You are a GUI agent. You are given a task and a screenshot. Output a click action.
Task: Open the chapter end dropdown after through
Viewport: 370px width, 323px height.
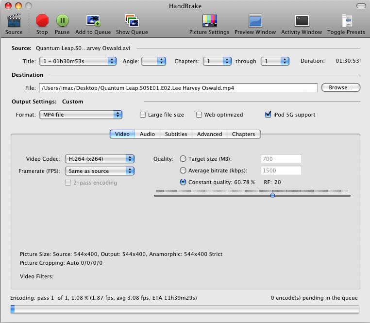(275, 61)
